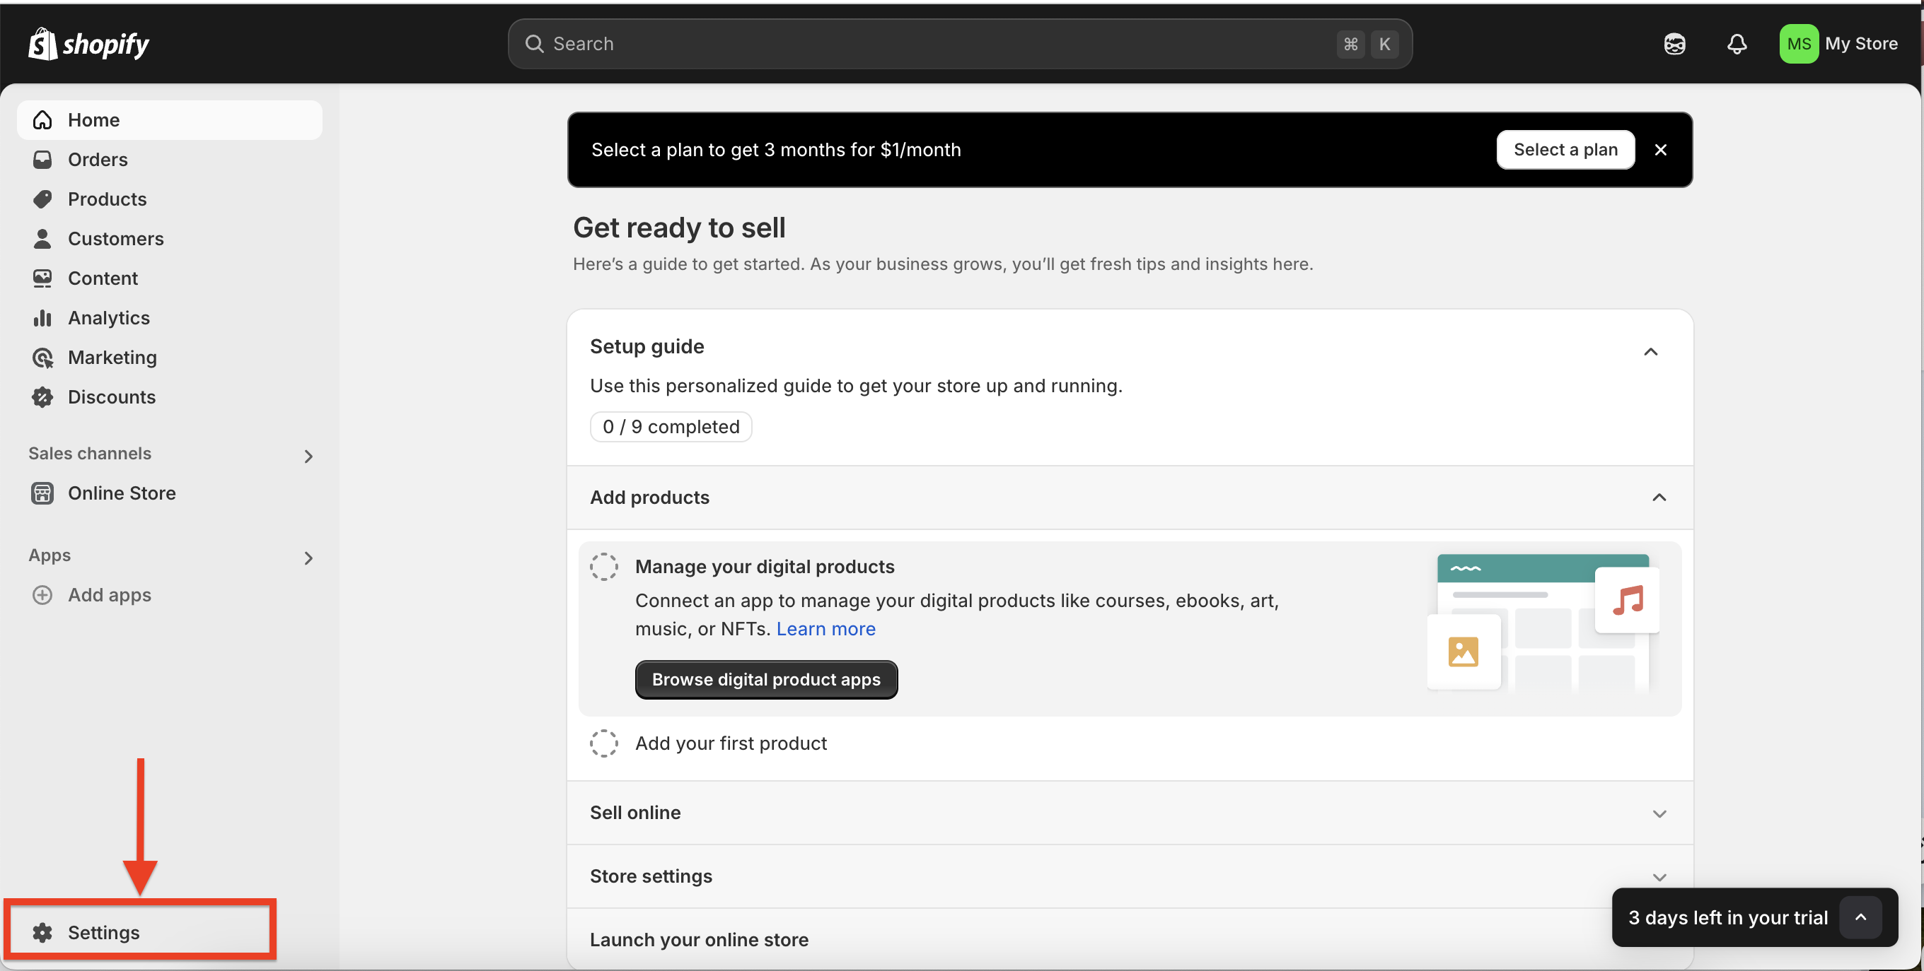Viewport: 1924px width, 971px height.
Task: Open the Learn more link
Action: pos(825,629)
